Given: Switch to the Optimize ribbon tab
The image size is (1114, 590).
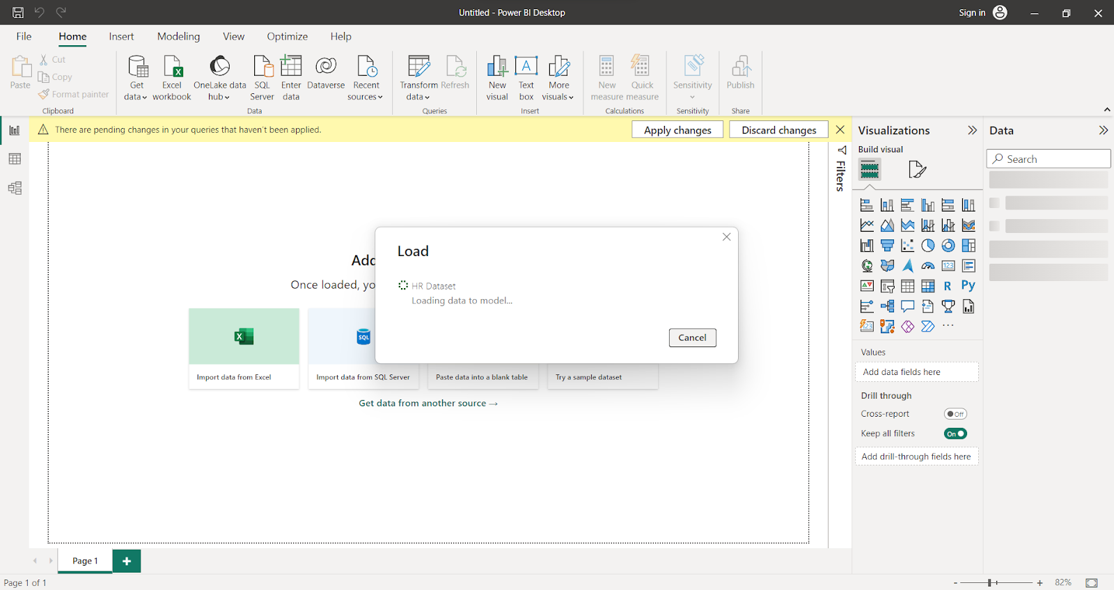Looking at the screenshot, I should click(287, 36).
